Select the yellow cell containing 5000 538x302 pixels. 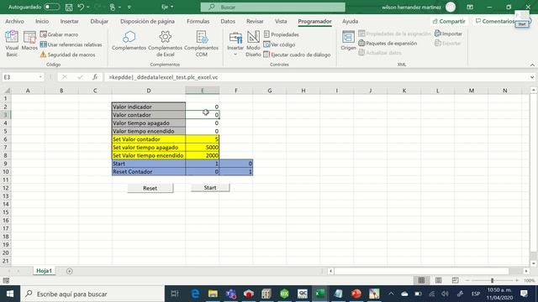click(202, 148)
